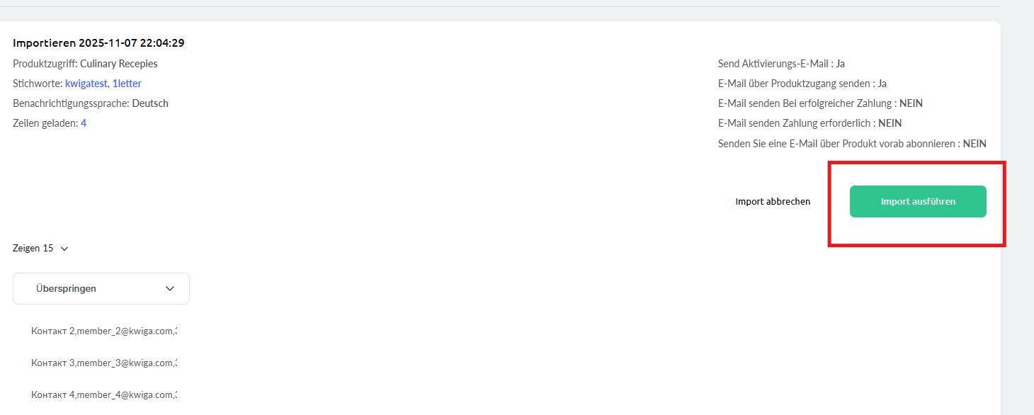Select the Контакт 4 member_4 row
The image size is (1034, 415).
[104, 394]
